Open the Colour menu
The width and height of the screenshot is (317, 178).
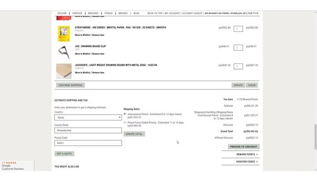coord(61,13)
